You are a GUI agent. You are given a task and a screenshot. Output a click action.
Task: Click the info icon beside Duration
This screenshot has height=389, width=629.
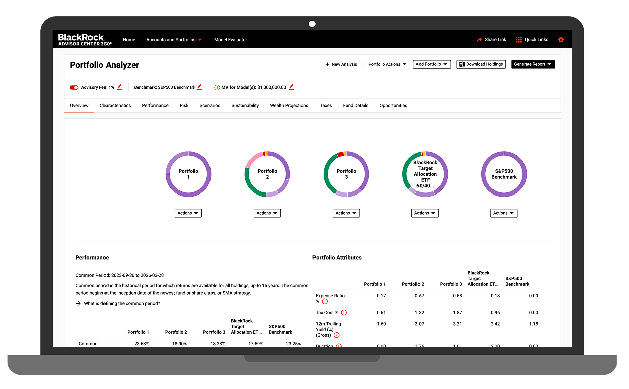(x=339, y=346)
